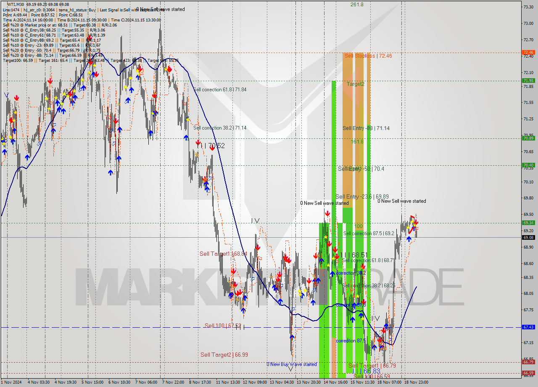Click the 'Sell Entry -88 | 71.14' label
This screenshot has width=538, height=387.
366,128
